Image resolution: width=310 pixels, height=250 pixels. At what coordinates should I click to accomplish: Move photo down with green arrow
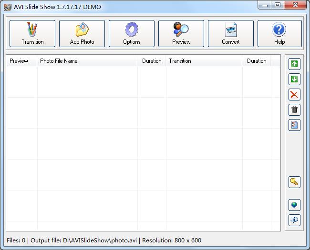294,80
